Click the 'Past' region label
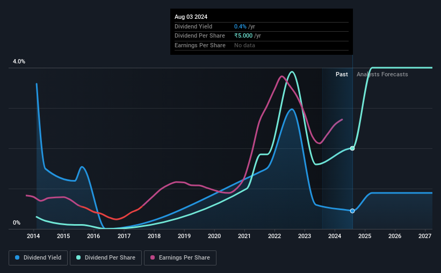Viewport: 441px width, 273px height. point(342,74)
